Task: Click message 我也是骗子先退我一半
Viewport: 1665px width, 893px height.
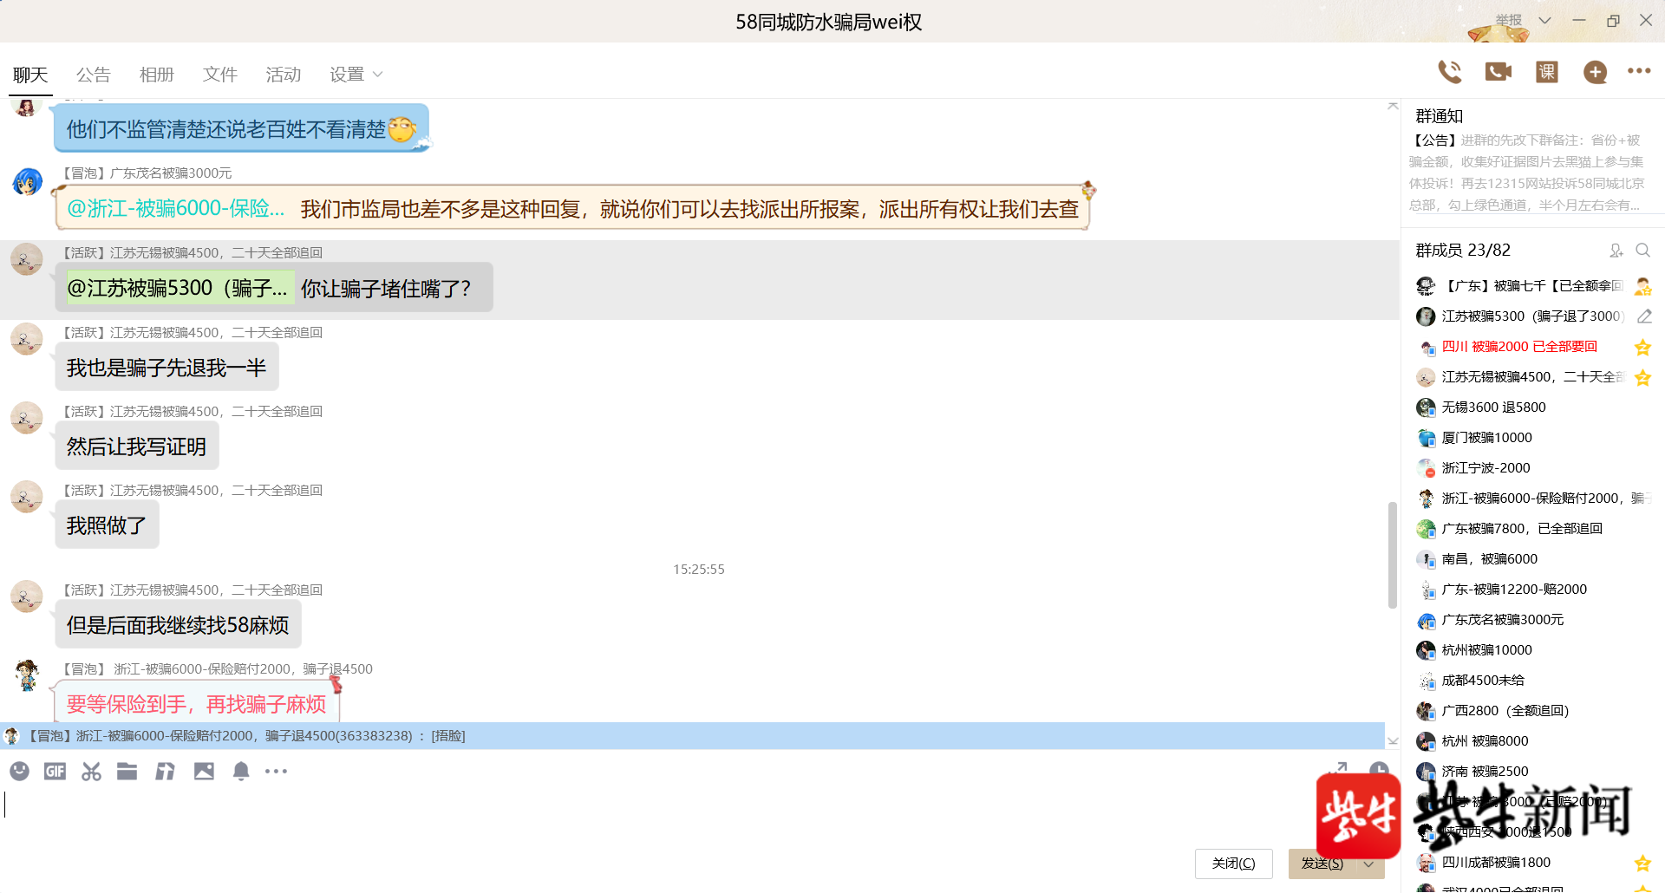Action: [166, 368]
